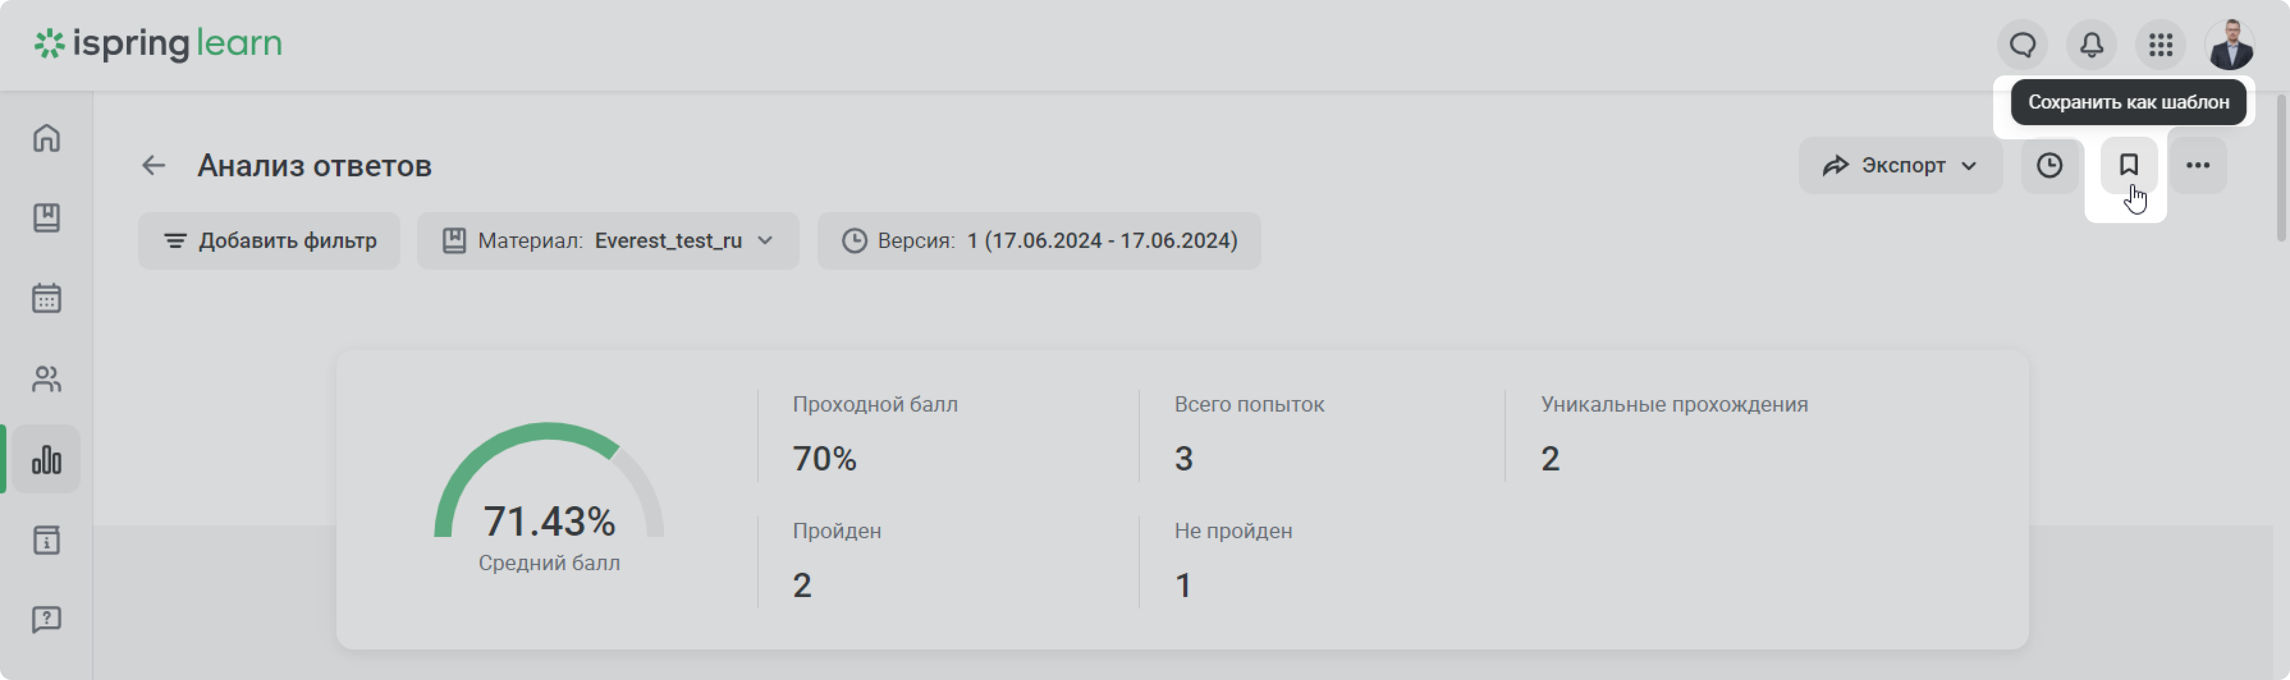Open the scheduled report clock button
The height and width of the screenshot is (680, 2290).
point(2049,165)
